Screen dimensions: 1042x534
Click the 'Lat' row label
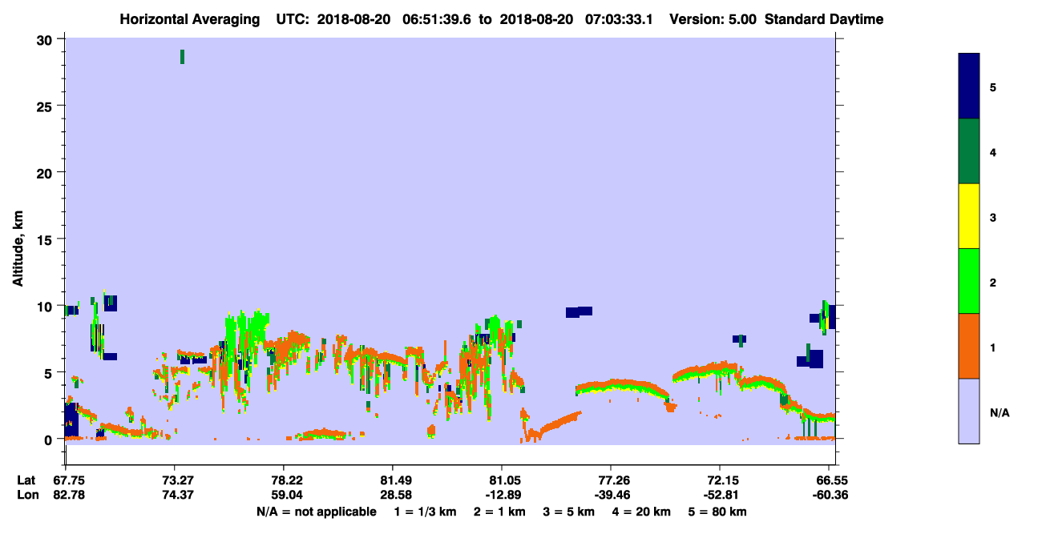click(26, 480)
